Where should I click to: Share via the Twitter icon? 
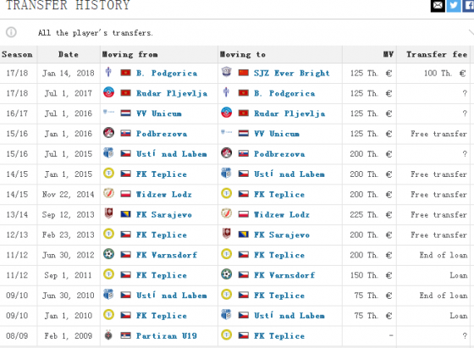pos(454,6)
